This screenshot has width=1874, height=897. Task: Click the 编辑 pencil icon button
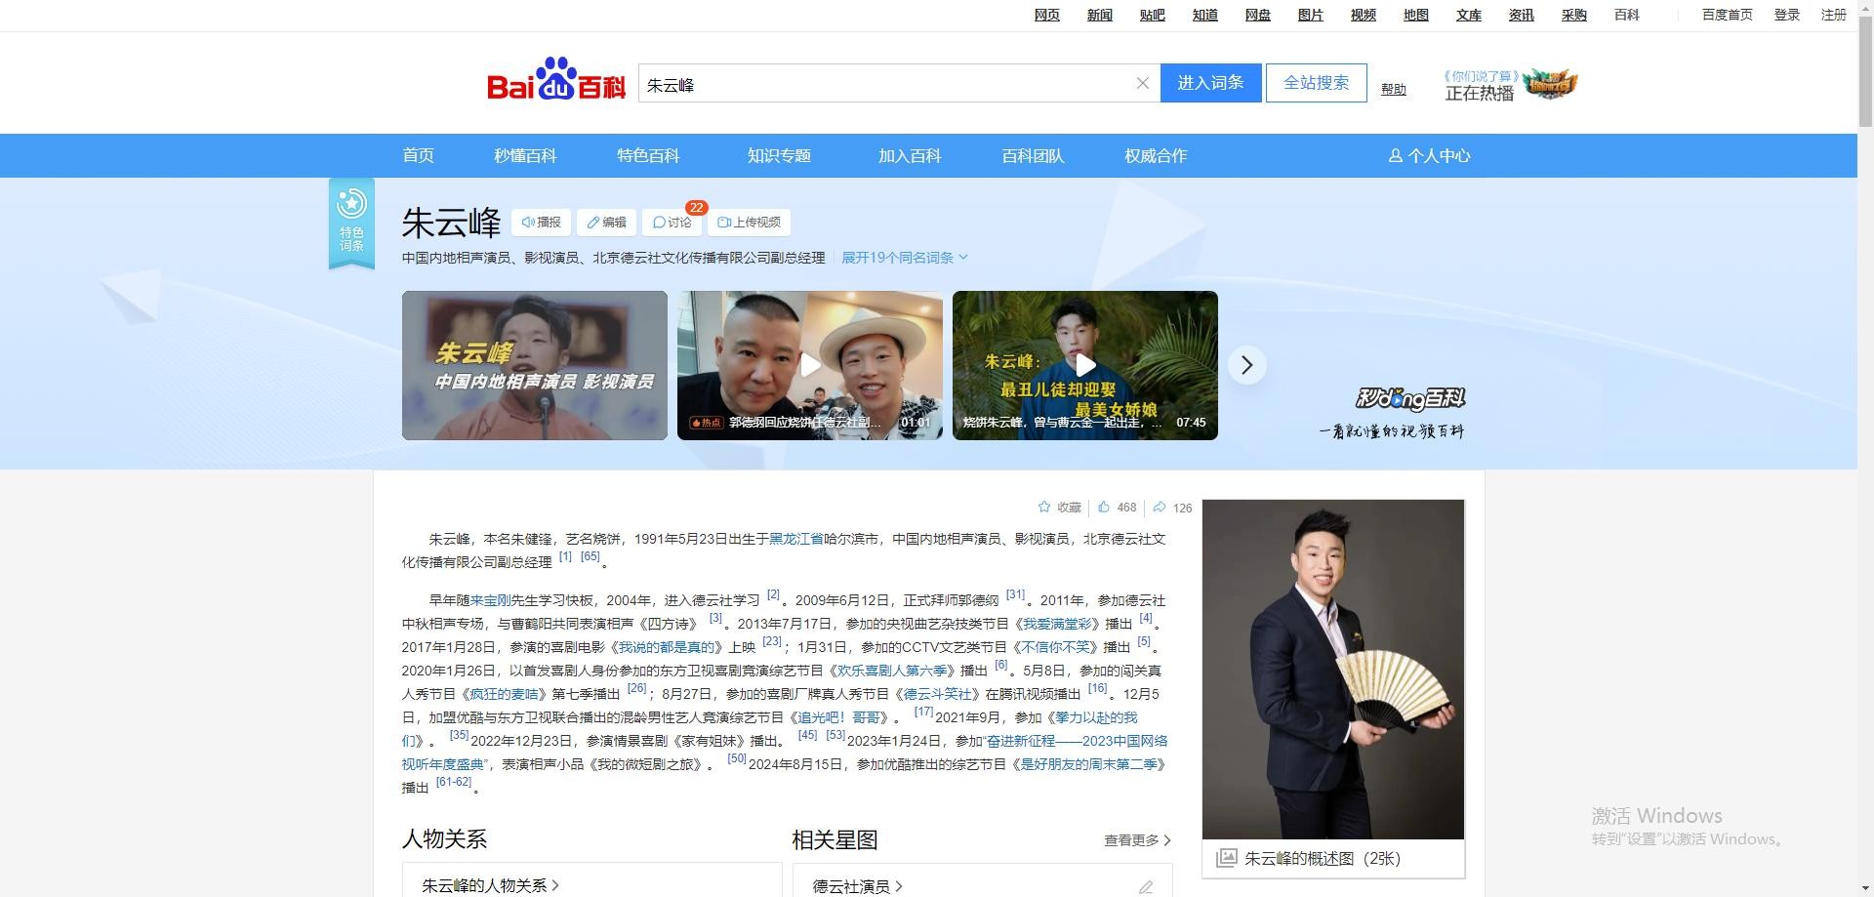(606, 223)
